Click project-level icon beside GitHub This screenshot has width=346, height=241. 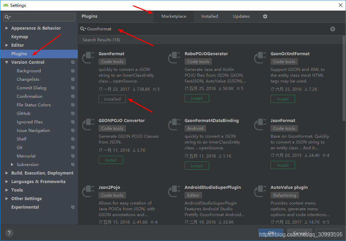point(73,113)
